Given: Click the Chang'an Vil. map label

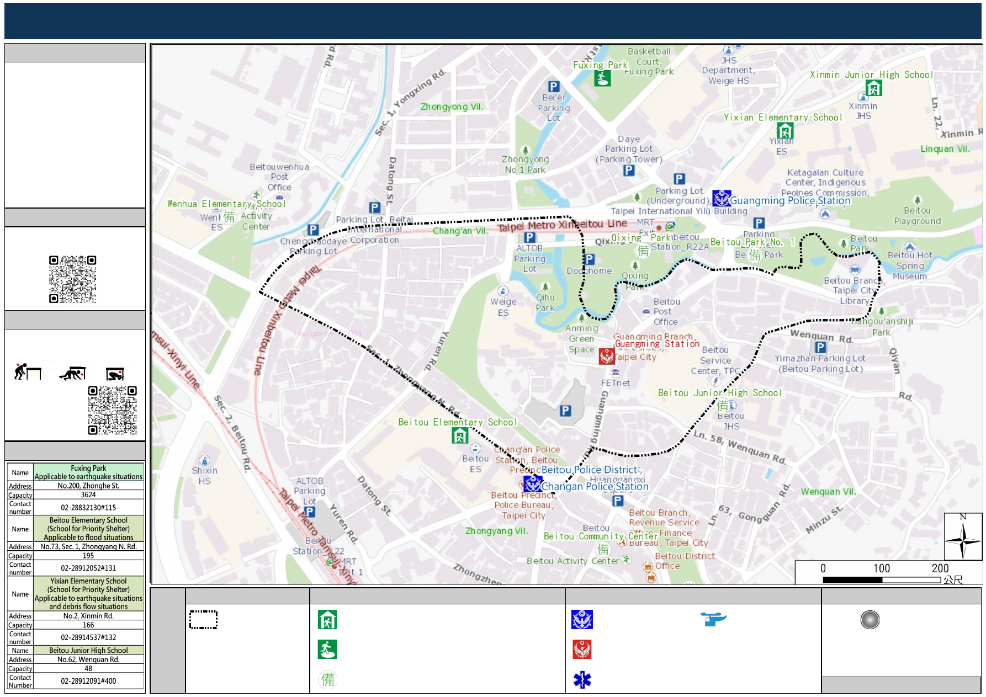Looking at the screenshot, I should pyautogui.click(x=460, y=231).
